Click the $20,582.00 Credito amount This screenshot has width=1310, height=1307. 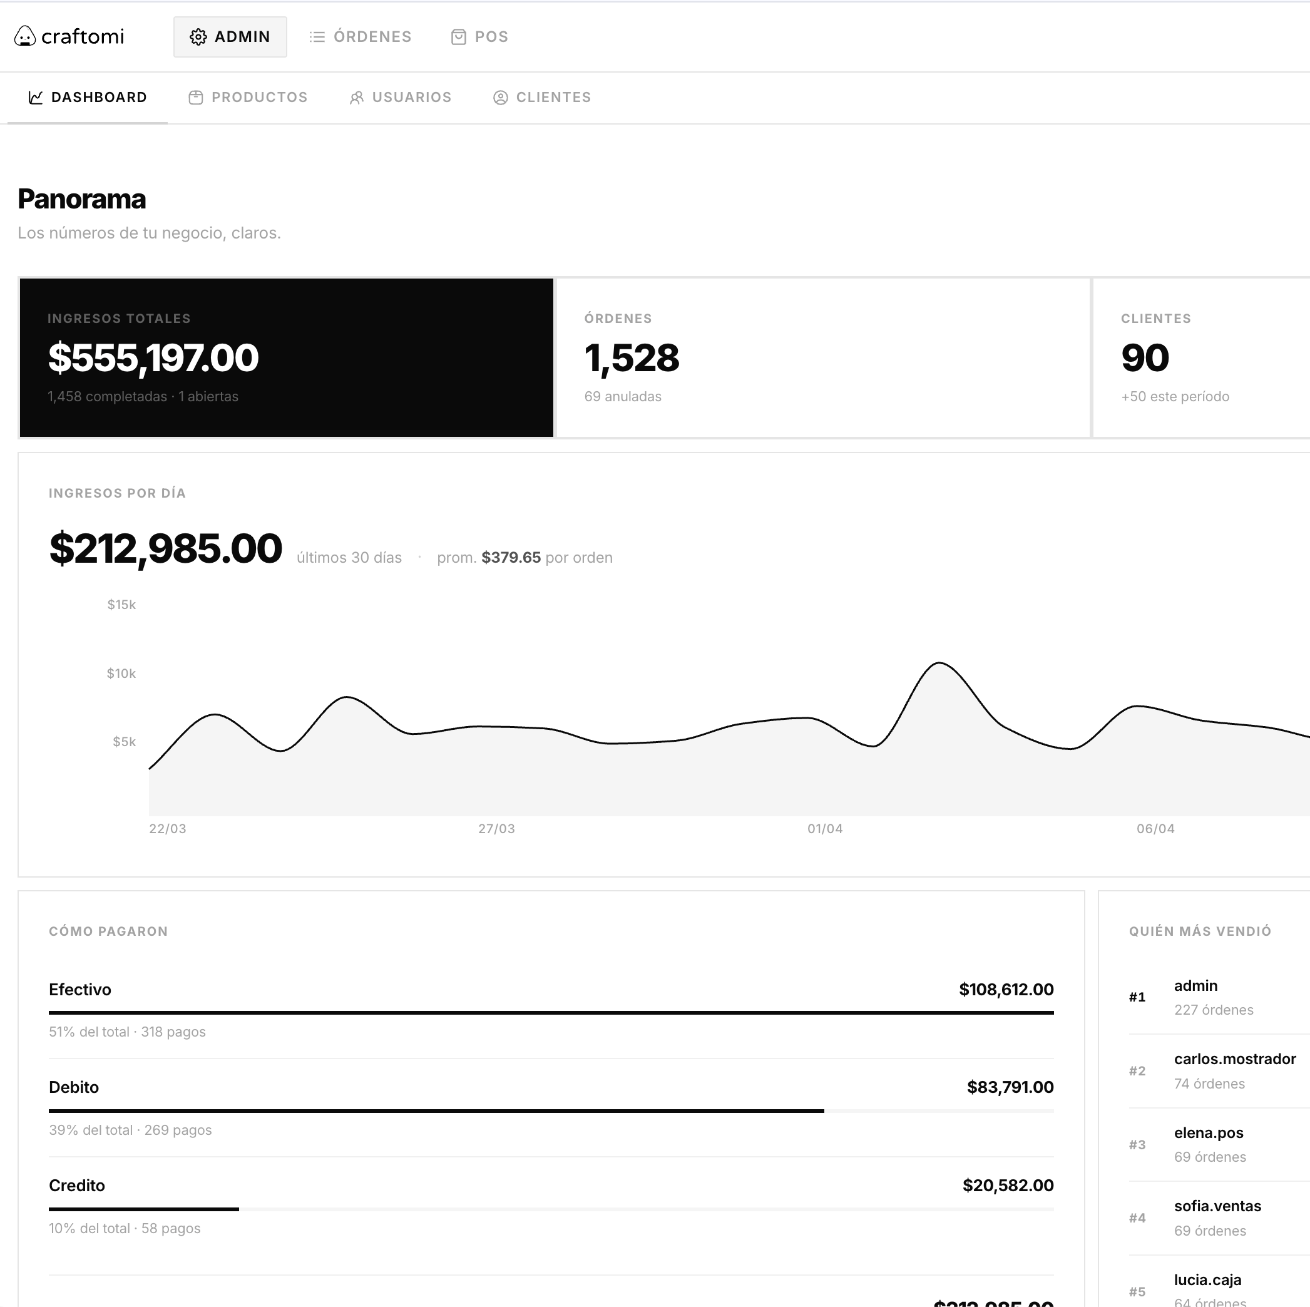tap(1008, 1186)
